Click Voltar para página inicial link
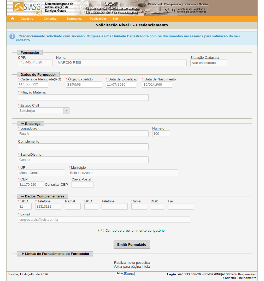This screenshot has height=281, width=264. click(x=132, y=266)
